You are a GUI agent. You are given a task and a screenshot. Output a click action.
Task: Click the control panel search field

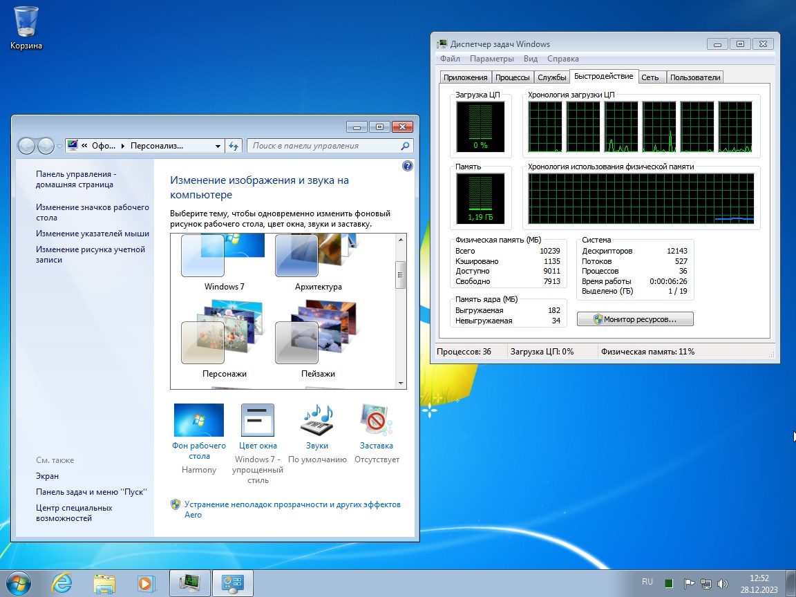click(323, 146)
